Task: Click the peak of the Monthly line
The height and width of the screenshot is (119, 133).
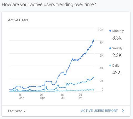Action: coord(94,39)
